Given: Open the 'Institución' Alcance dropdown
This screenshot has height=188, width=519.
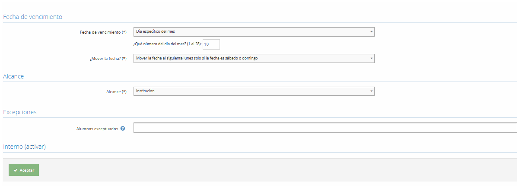Looking at the screenshot, I should [254, 91].
